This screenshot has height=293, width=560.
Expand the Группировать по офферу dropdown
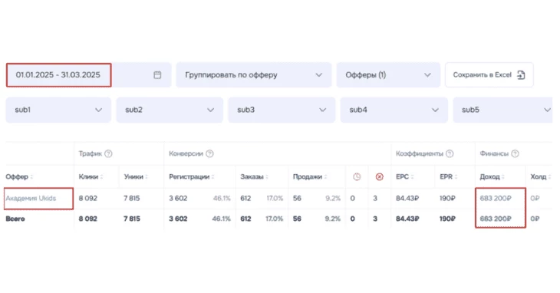(x=254, y=75)
